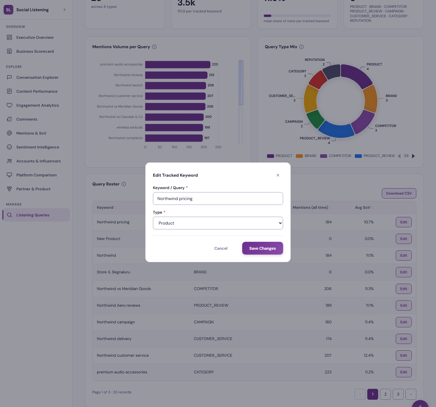
Task: Sort table by Keyword column
Action: click(107, 208)
